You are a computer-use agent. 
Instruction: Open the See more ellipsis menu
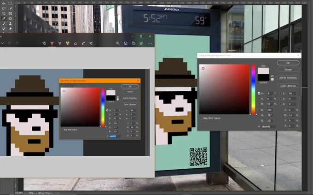click(150, 43)
